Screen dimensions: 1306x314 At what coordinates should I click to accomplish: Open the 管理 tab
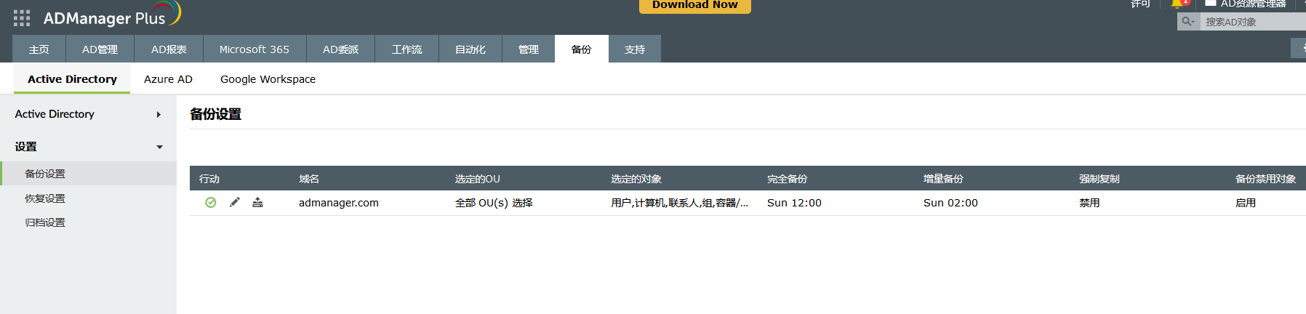click(x=529, y=49)
